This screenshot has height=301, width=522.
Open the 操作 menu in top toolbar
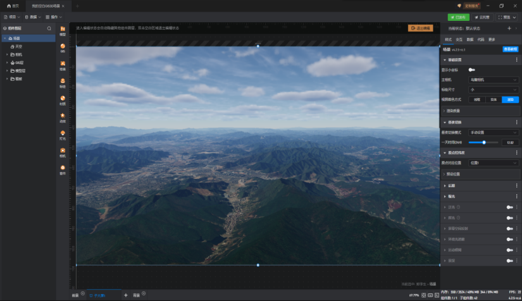point(54,17)
